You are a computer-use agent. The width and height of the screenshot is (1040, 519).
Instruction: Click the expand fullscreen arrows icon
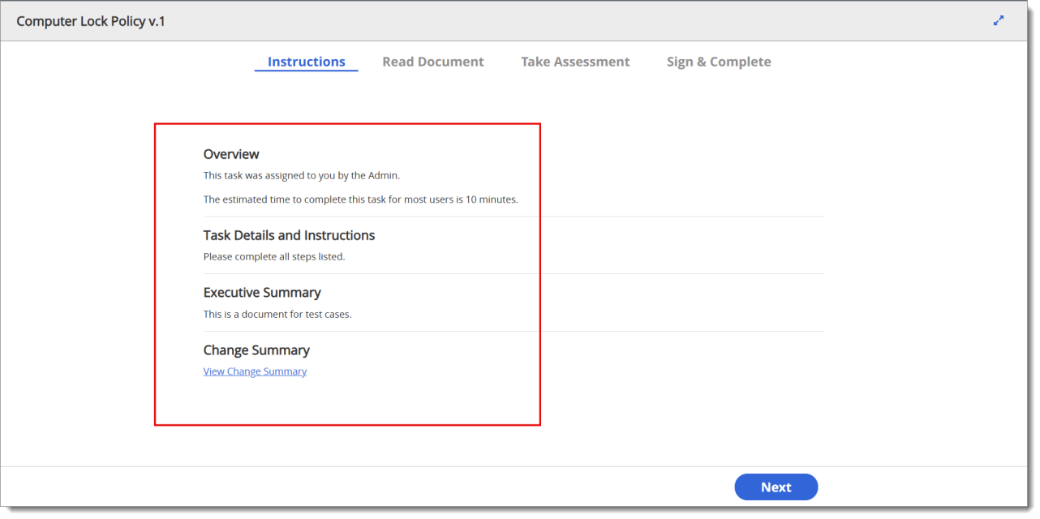coord(999,21)
